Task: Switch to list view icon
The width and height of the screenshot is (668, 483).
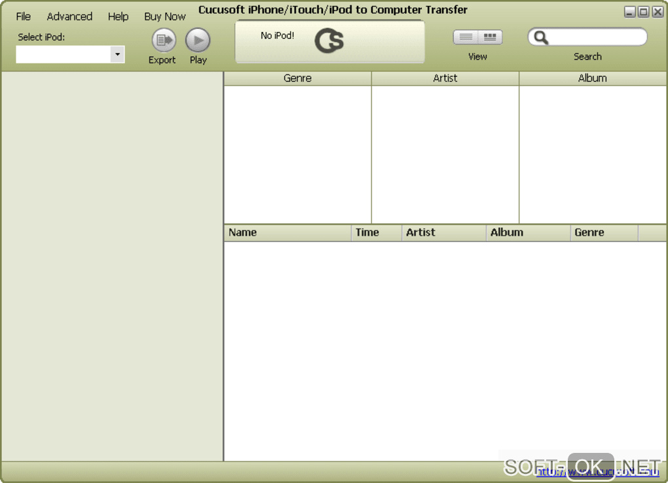Action: tap(465, 37)
